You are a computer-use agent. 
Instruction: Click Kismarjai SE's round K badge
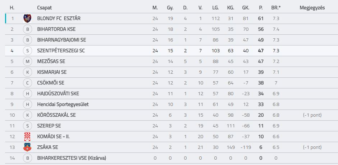click(x=27, y=72)
